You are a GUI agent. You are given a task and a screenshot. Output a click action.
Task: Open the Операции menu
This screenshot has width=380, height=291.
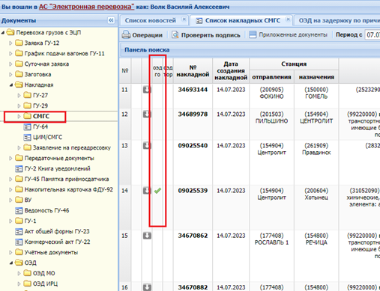point(142,35)
